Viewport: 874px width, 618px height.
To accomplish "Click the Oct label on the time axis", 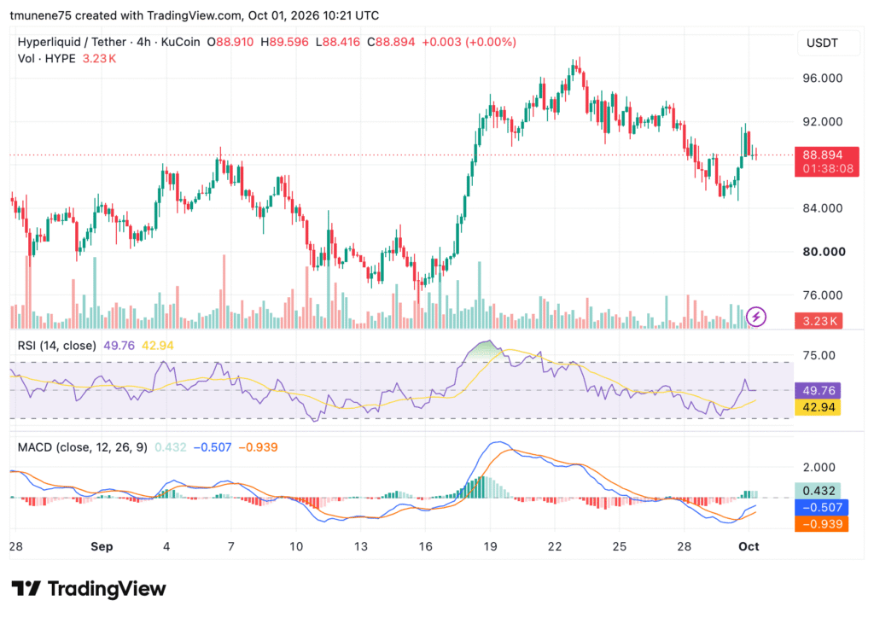I will (749, 546).
